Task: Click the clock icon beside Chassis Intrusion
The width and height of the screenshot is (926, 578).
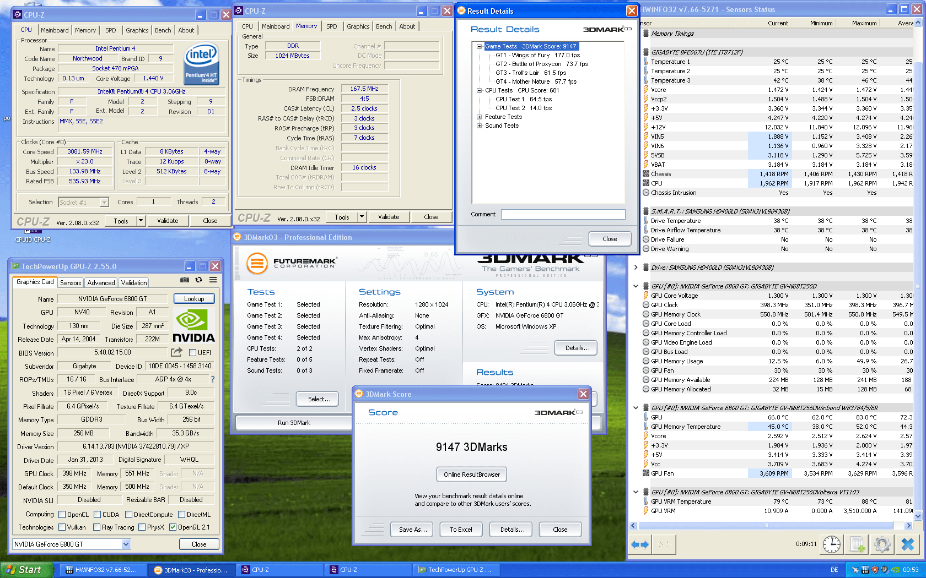Action: (x=645, y=193)
